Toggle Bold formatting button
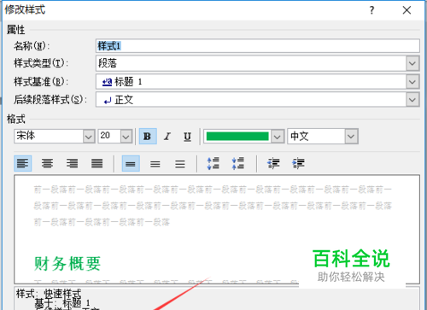This screenshot has width=427, height=310. tap(148, 137)
